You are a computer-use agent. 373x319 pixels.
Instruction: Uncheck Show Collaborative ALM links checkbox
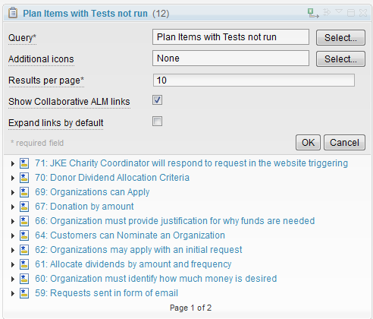point(157,100)
